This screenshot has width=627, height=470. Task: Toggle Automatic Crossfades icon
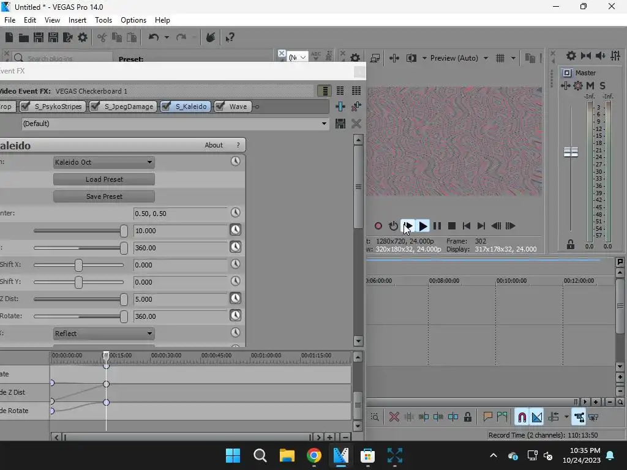click(536, 417)
